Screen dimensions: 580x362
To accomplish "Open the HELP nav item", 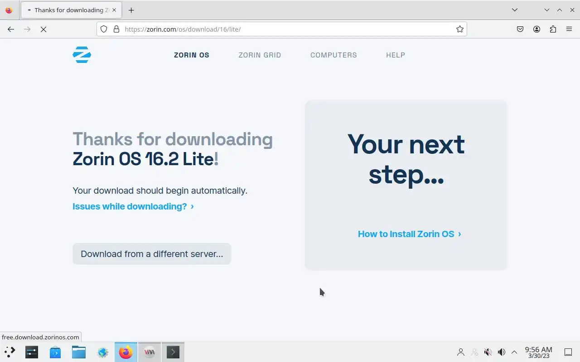I will (396, 55).
